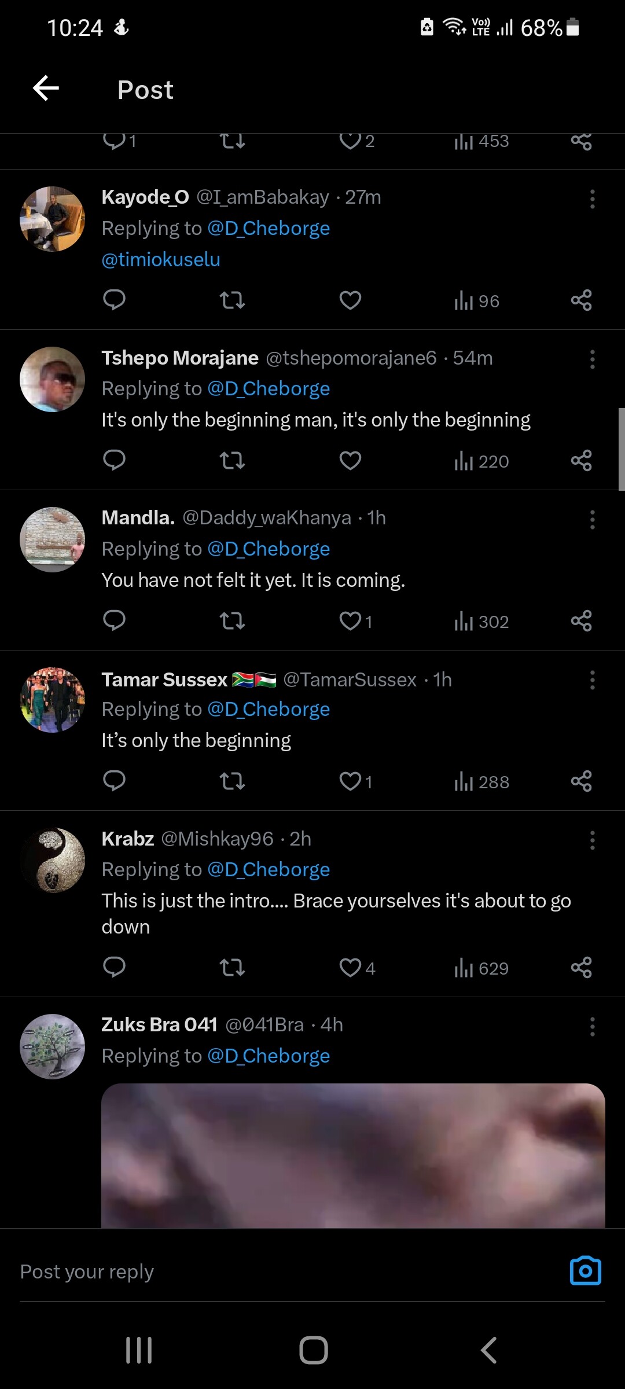Reply to Tamar Sussex's comment

[x=114, y=781]
